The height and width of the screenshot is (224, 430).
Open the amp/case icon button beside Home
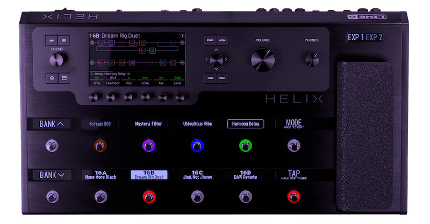click(x=64, y=78)
